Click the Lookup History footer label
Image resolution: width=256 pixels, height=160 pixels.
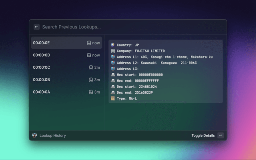52,136
